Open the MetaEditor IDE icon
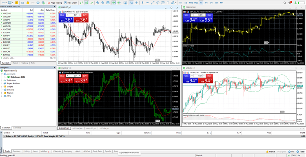The height and width of the screenshot is (157, 306). (22, 3)
